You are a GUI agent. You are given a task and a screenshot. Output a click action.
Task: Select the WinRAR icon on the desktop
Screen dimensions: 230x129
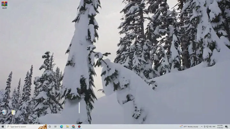pyautogui.click(x=4, y=4)
